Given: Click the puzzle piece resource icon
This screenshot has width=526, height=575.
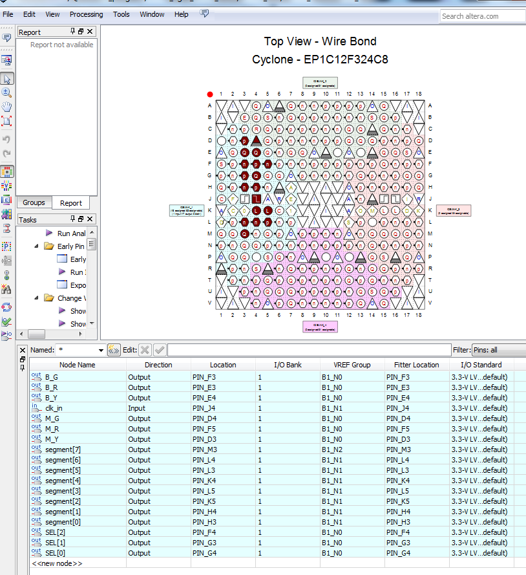Looking at the screenshot, I should [7, 214].
